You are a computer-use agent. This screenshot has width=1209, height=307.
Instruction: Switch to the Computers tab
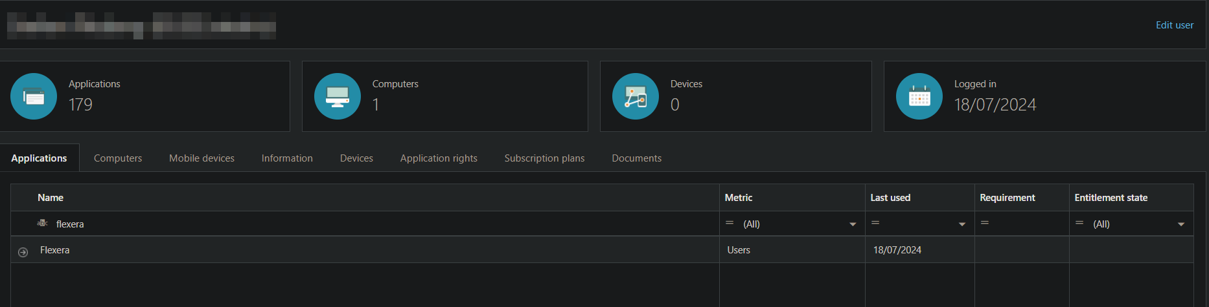click(x=118, y=158)
